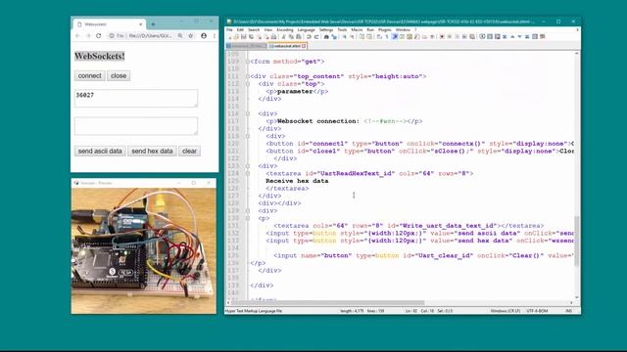
Task: Collapse the fold marker on line 130 p tag
Action: [x=248, y=218]
